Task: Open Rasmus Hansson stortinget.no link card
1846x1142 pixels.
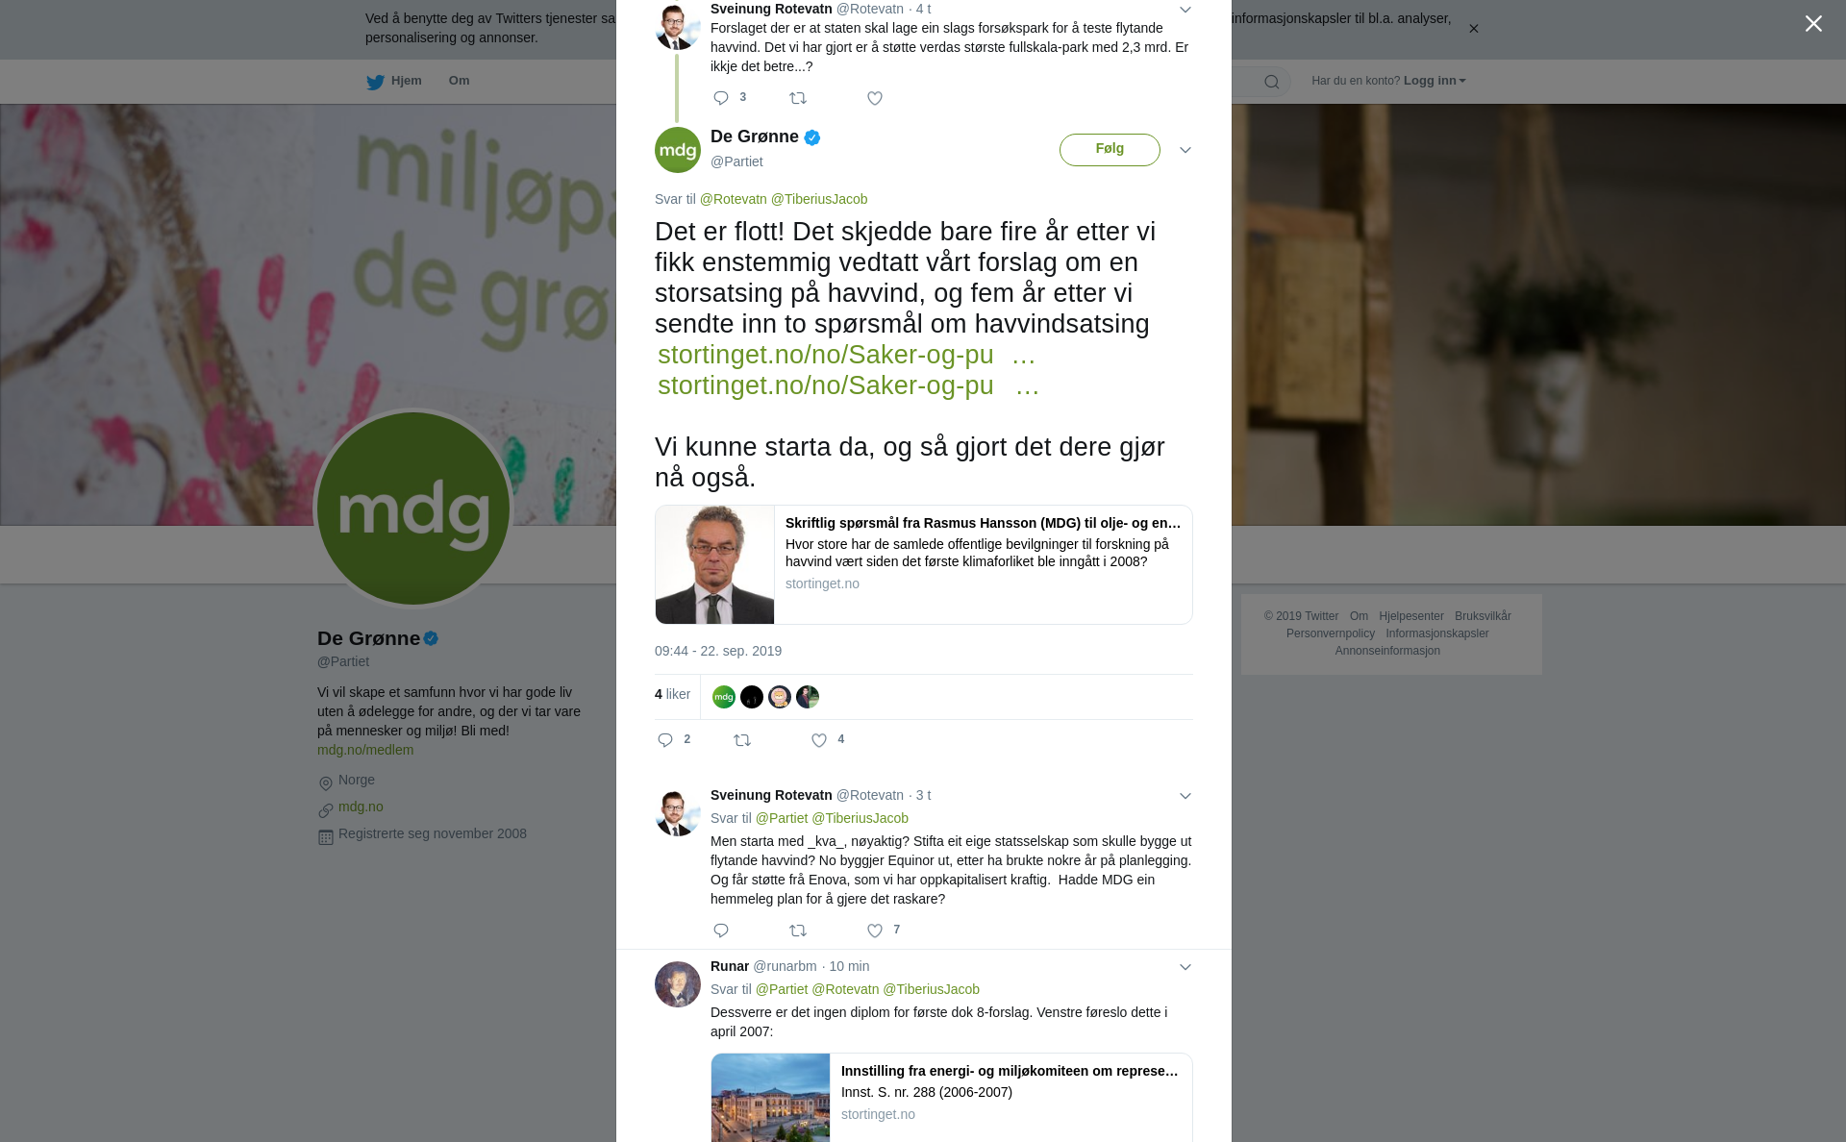Action: (x=924, y=564)
